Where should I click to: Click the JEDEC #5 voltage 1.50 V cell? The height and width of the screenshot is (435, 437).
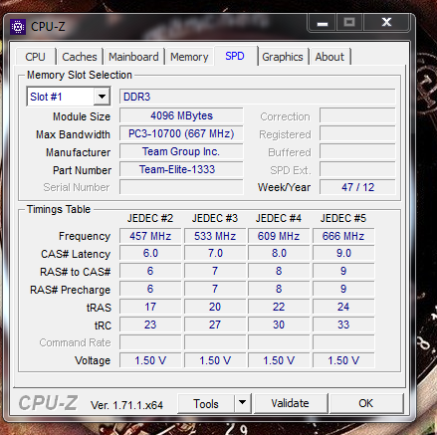pyautogui.click(x=343, y=360)
